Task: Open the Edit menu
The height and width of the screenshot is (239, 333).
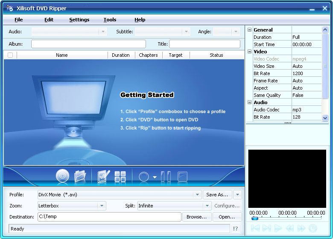Action: [x=49, y=20]
